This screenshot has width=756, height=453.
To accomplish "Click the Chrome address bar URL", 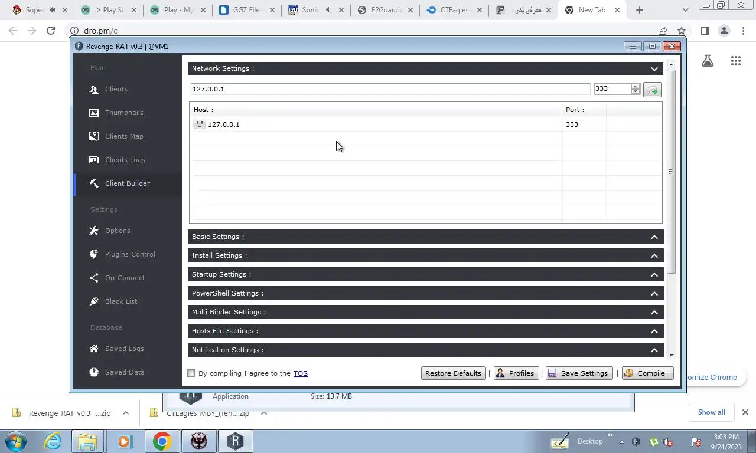I will [100, 31].
